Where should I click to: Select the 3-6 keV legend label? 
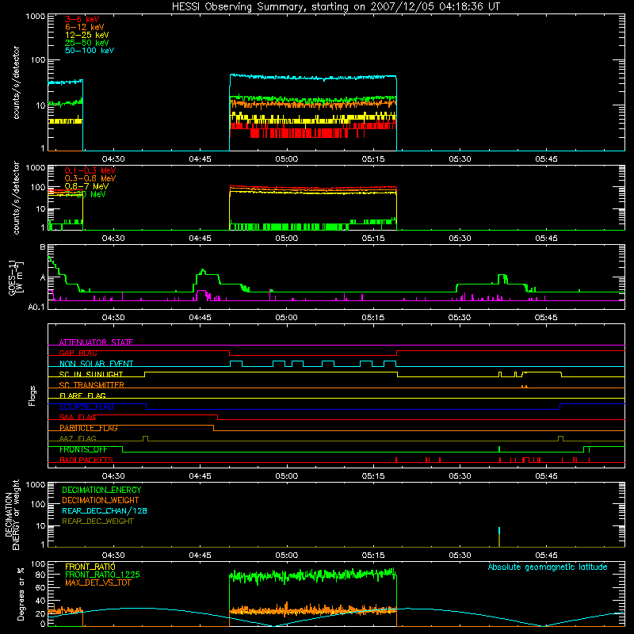coord(82,19)
